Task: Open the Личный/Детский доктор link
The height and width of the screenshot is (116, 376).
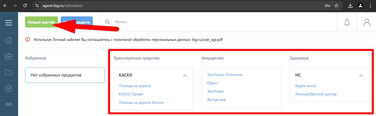Action: tap(316, 94)
